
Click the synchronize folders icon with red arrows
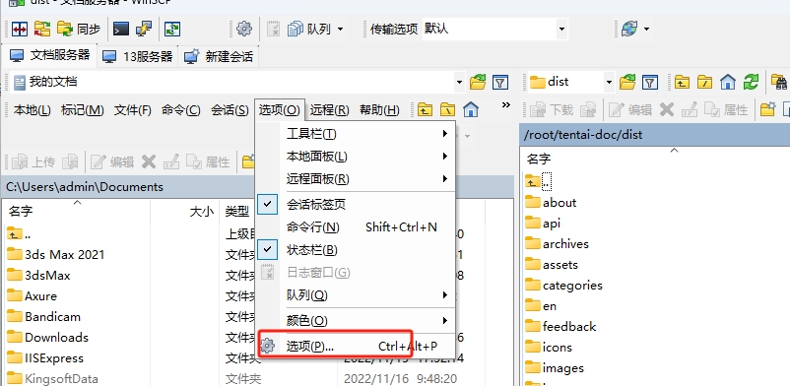(42, 29)
